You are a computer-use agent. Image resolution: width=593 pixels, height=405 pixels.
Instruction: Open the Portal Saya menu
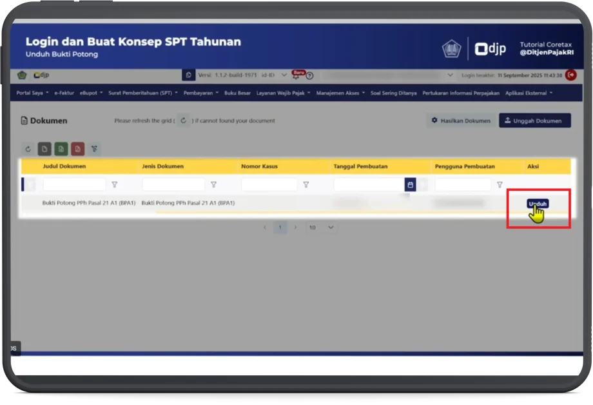32,93
